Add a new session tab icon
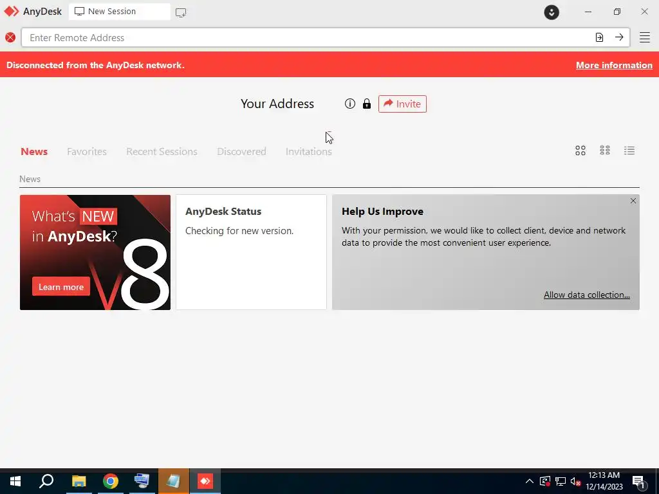Image resolution: width=659 pixels, height=494 pixels. pyautogui.click(x=181, y=13)
